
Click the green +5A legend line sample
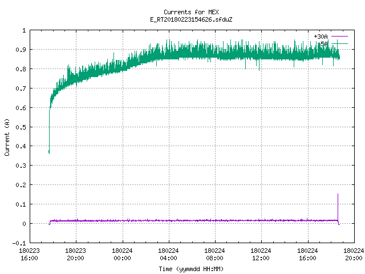point(339,43)
